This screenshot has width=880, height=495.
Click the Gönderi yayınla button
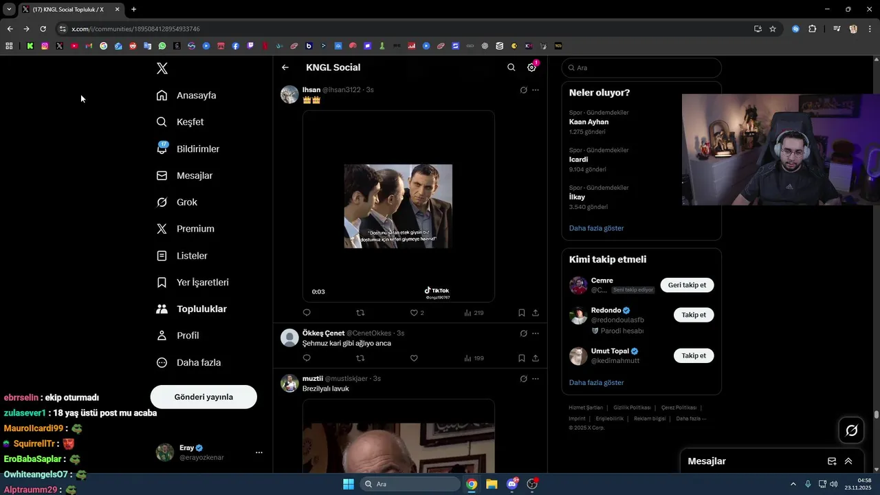(x=203, y=397)
